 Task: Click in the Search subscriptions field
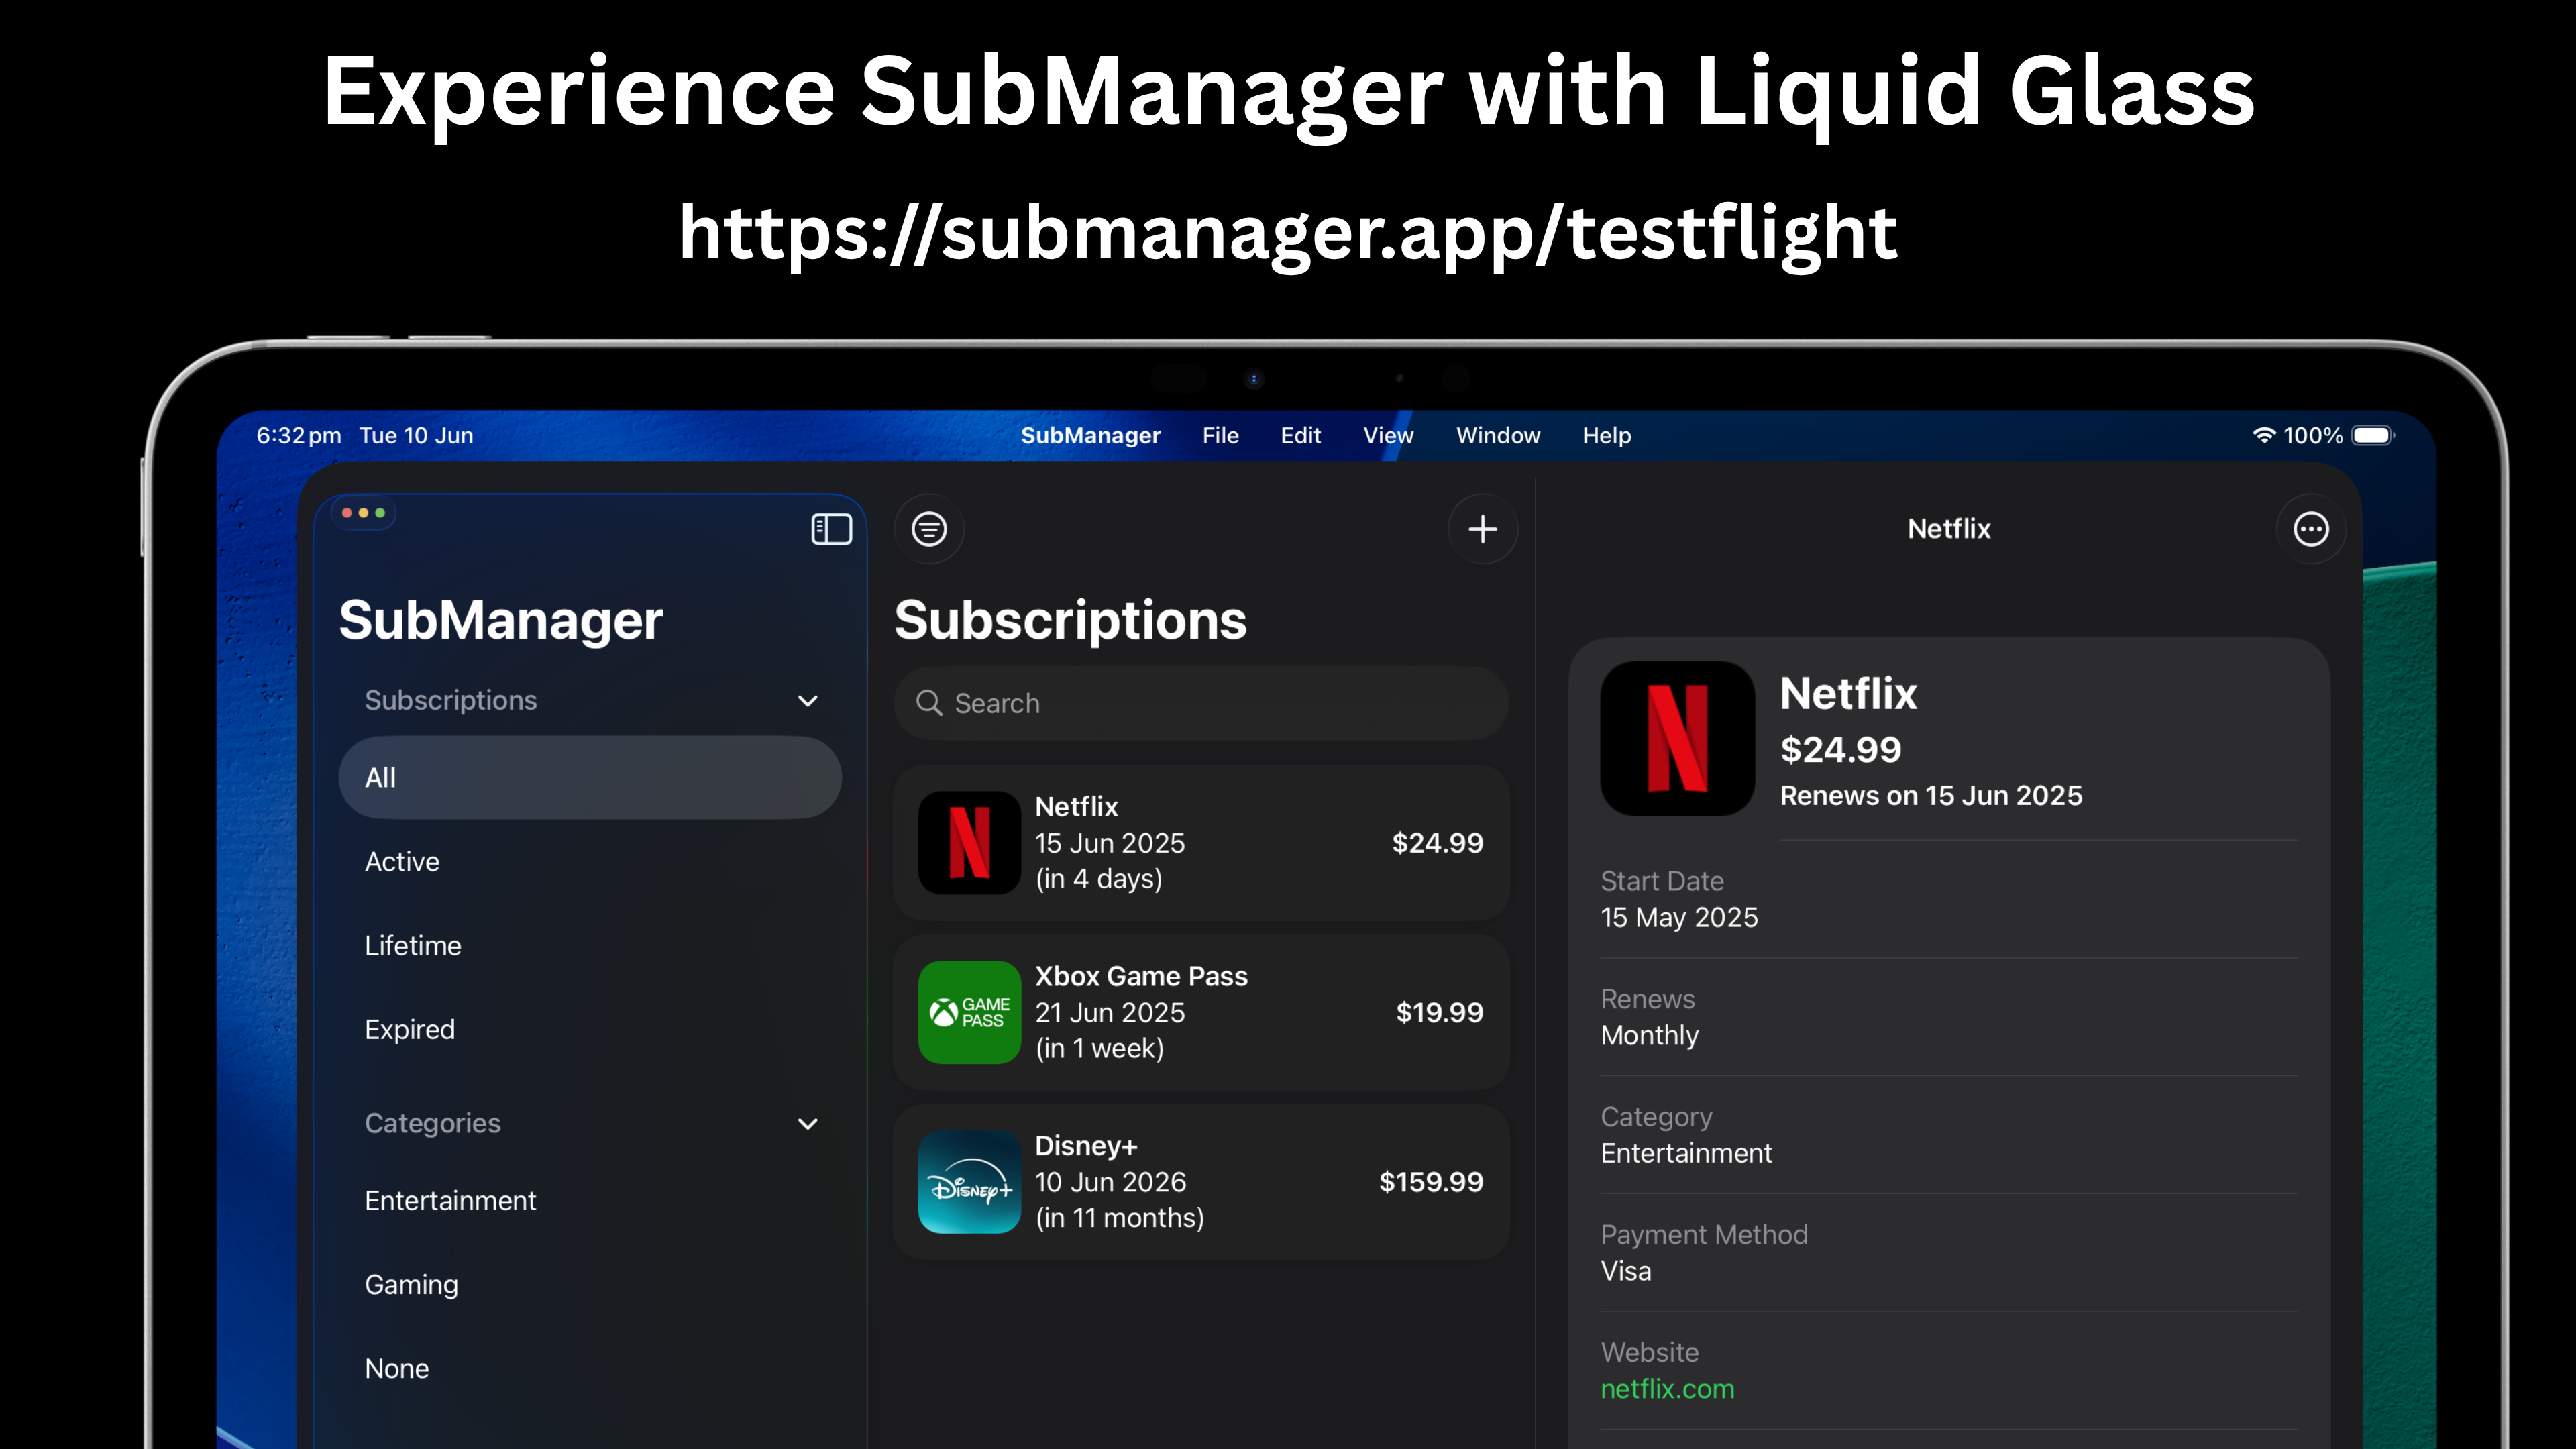tap(1201, 703)
